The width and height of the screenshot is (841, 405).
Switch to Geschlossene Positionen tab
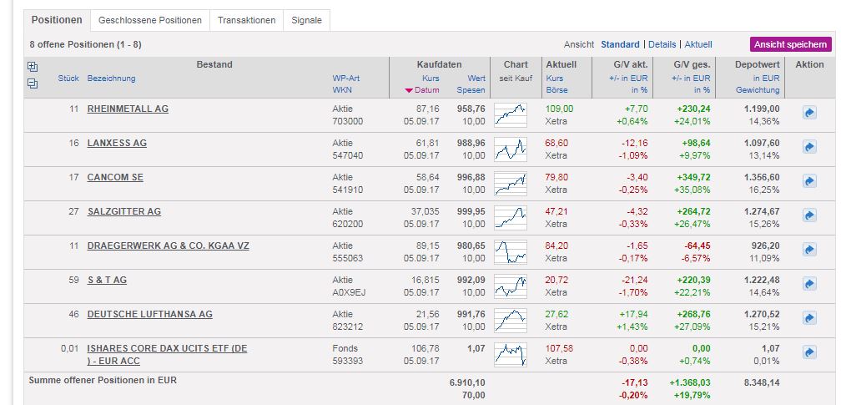(x=150, y=20)
